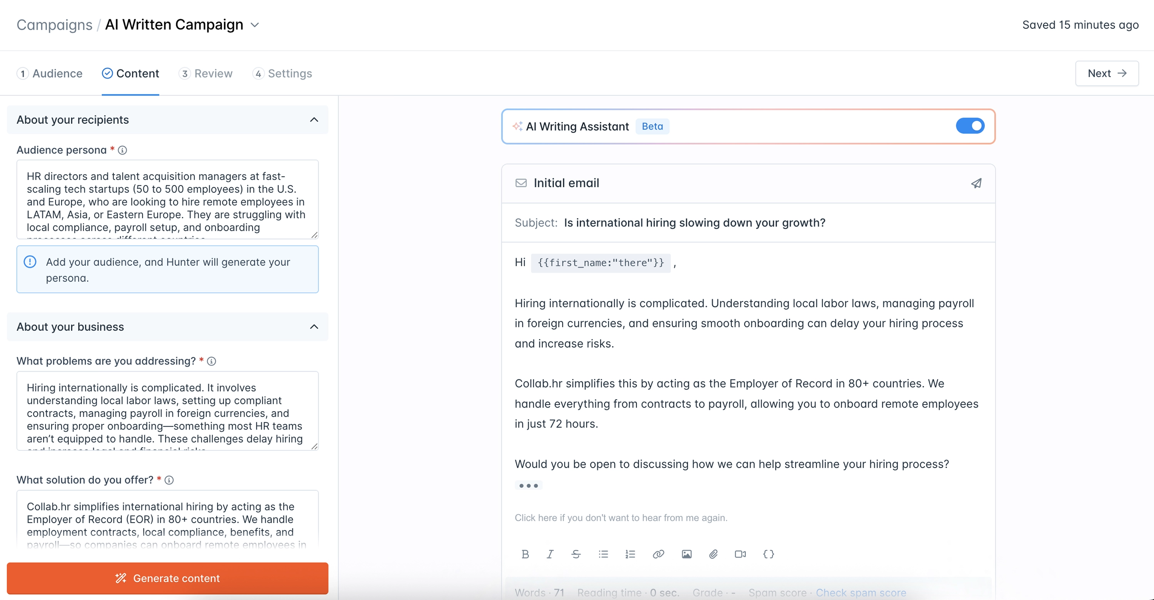The height and width of the screenshot is (600, 1154).
Task: Click Generate content button
Action: [x=168, y=578]
